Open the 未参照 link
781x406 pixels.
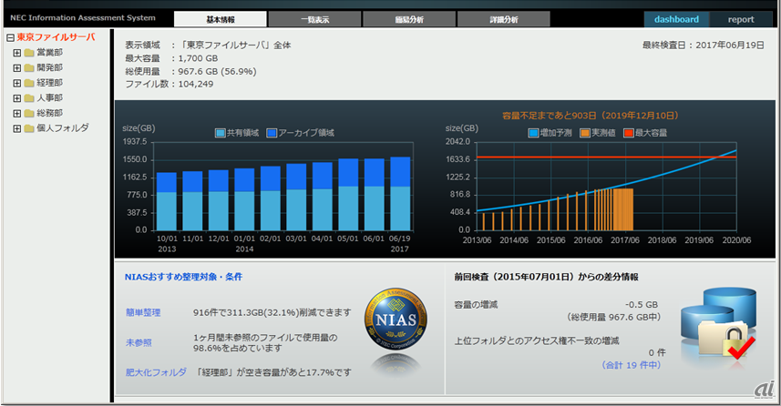[139, 343]
